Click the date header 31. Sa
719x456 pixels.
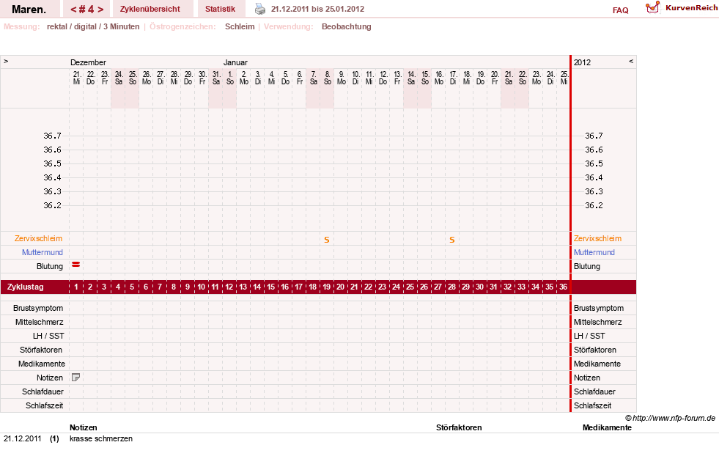(216, 78)
